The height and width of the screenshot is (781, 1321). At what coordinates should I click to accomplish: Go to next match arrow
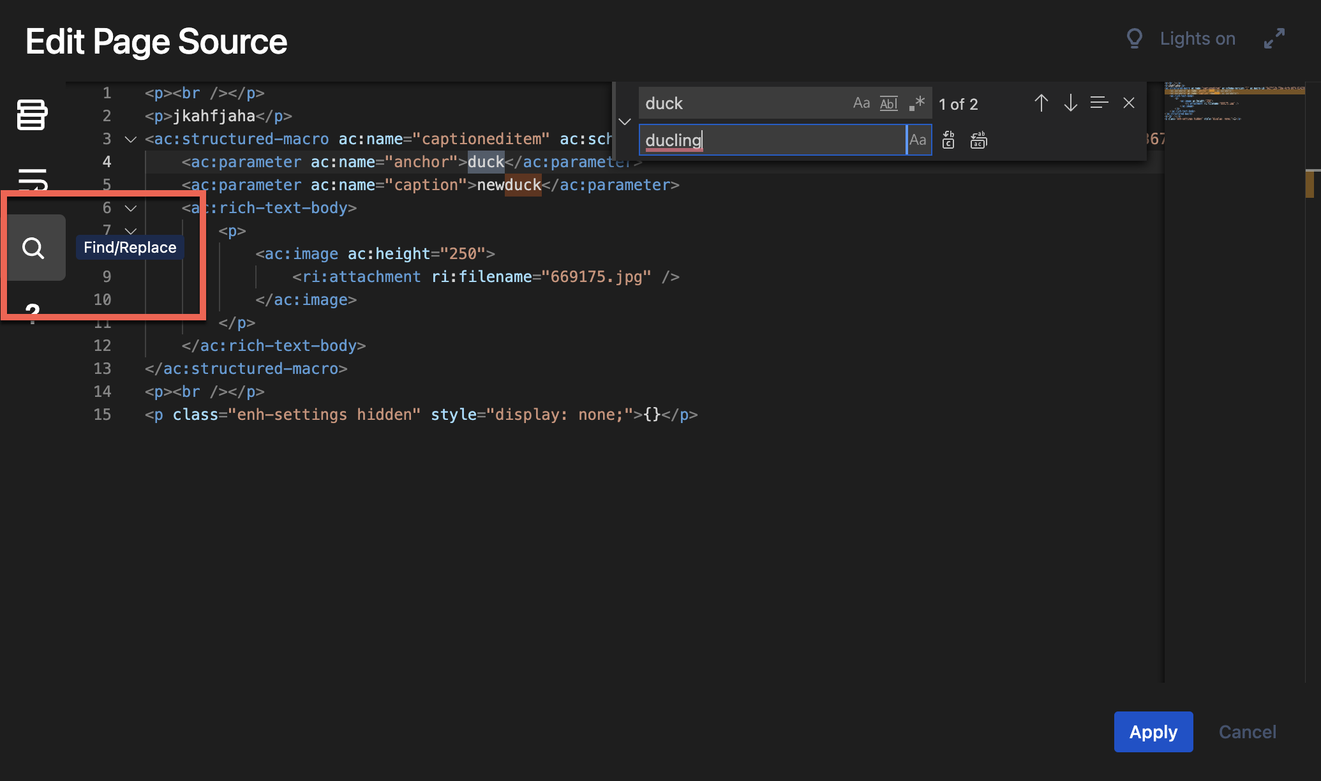[x=1070, y=103]
